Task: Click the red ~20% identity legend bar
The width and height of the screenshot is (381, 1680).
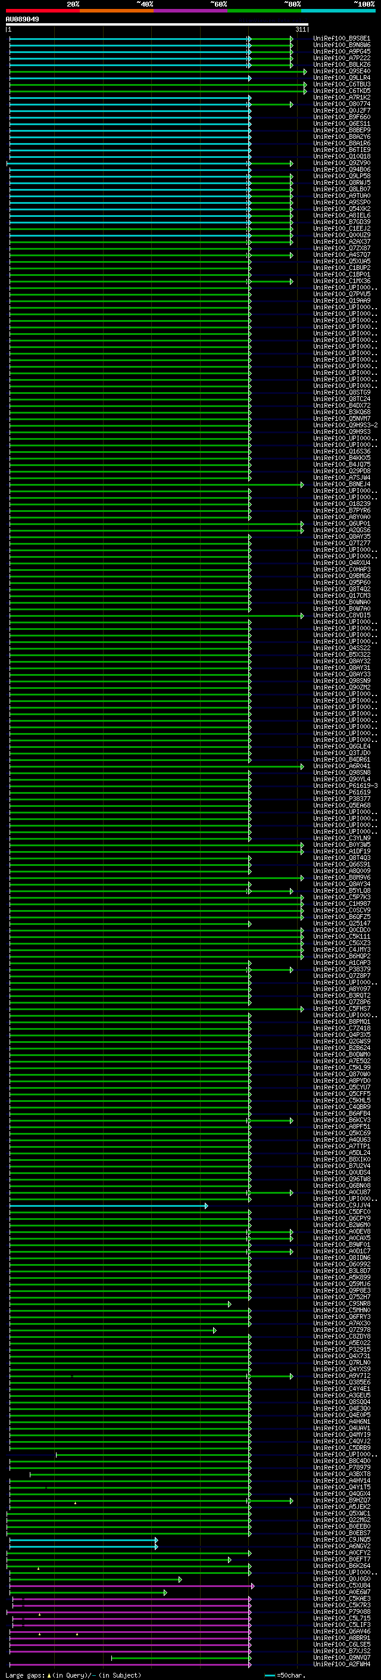Action: (42, 11)
